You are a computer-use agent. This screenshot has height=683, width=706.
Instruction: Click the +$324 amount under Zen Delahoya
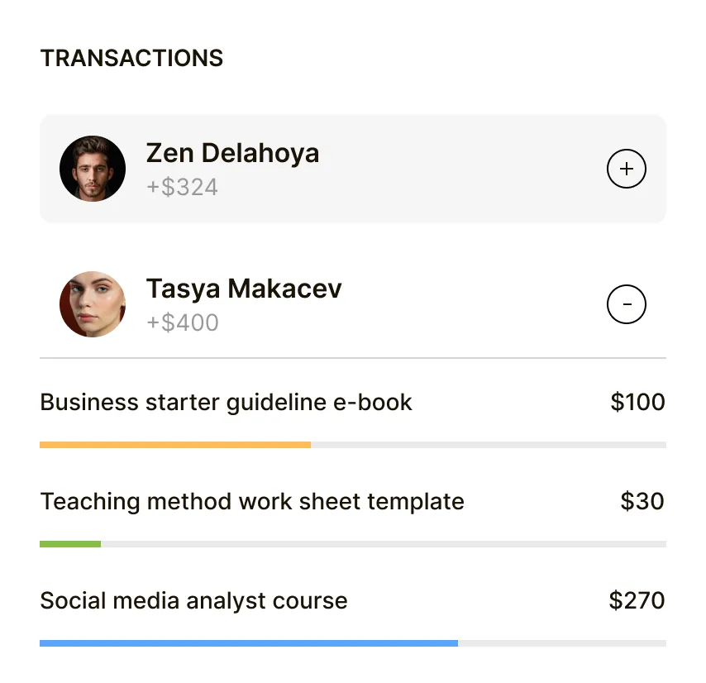click(182, 187)
